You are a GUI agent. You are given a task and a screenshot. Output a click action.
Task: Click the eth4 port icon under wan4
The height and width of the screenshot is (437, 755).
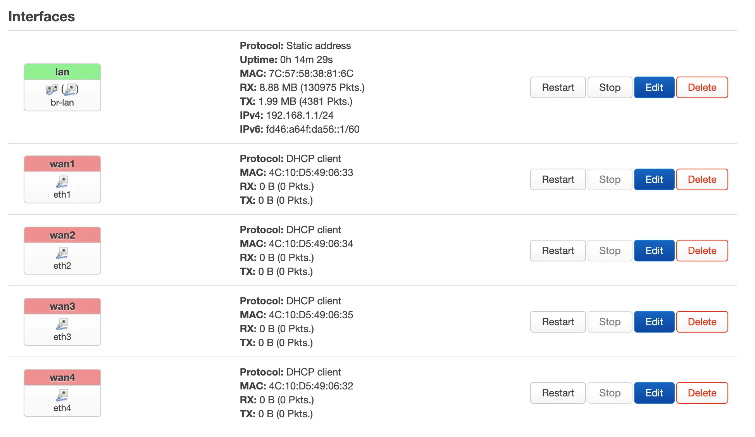pos(62,395)
